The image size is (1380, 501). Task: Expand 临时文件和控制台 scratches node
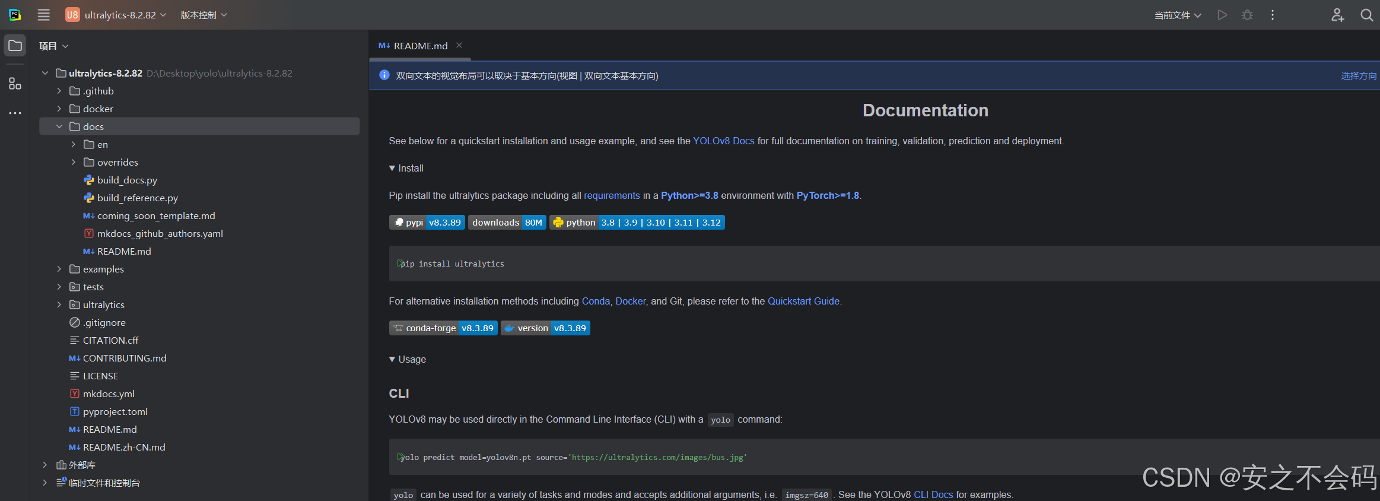point(45,483)
